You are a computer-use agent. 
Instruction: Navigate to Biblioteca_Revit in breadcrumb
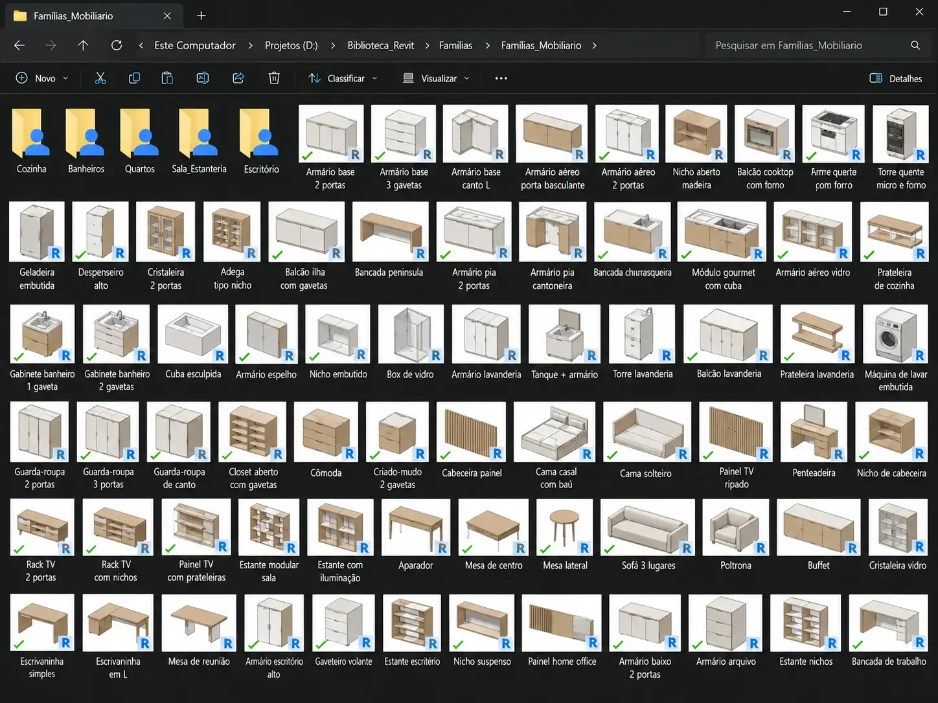pos(381,45)
